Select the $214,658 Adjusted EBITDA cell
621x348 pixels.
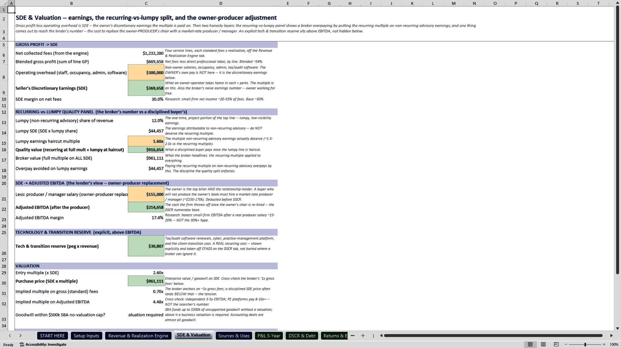pos(146,207)
